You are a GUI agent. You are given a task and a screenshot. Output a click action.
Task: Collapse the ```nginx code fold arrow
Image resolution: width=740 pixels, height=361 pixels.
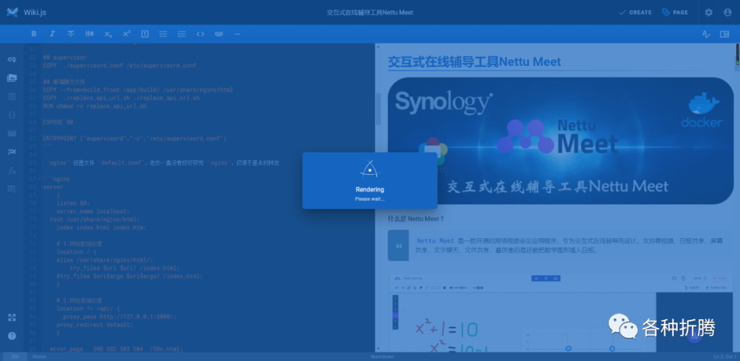click(x=39, y=179)
